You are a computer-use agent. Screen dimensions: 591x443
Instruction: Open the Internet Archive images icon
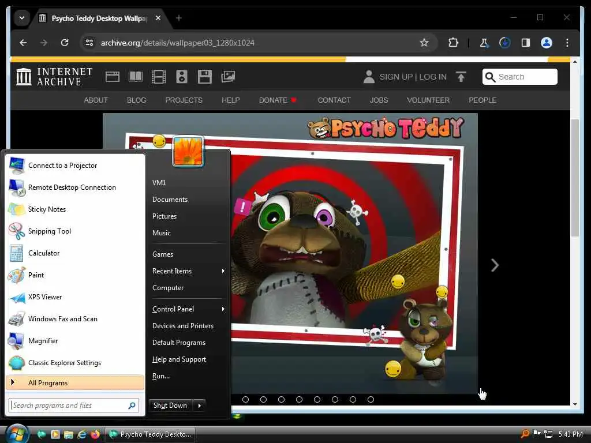click(228, 77)
